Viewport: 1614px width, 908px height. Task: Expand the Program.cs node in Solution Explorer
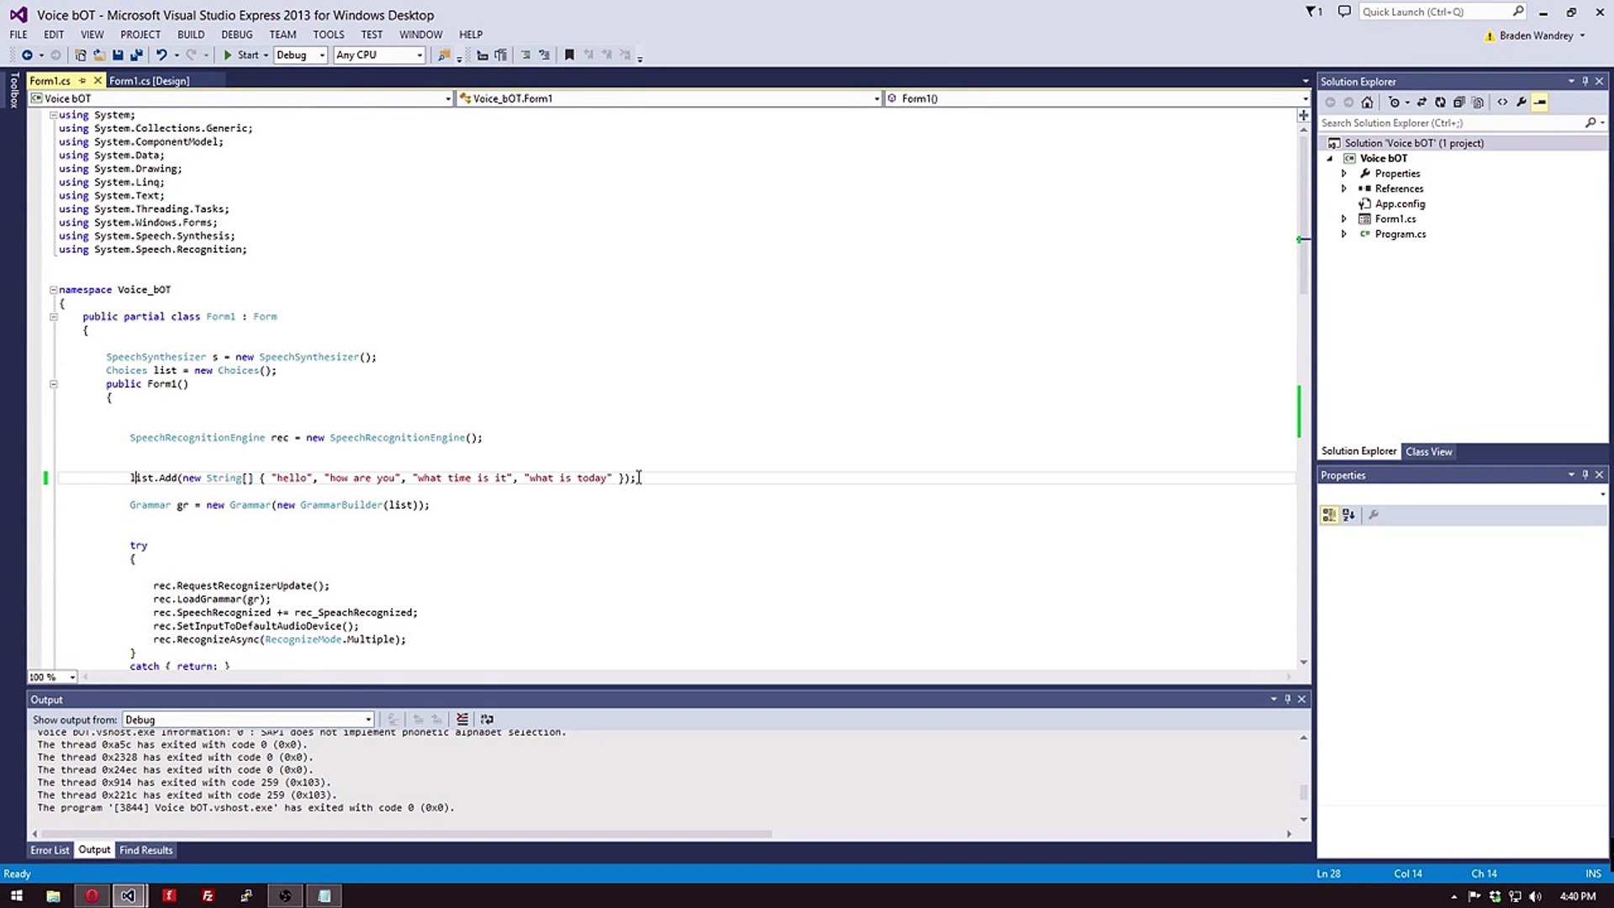(x=1343, y=234)
